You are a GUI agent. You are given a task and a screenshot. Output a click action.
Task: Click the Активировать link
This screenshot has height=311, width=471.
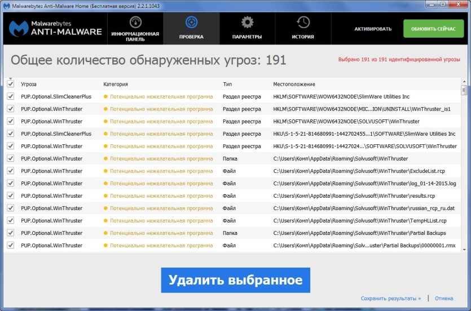click(x=373, y=29)
